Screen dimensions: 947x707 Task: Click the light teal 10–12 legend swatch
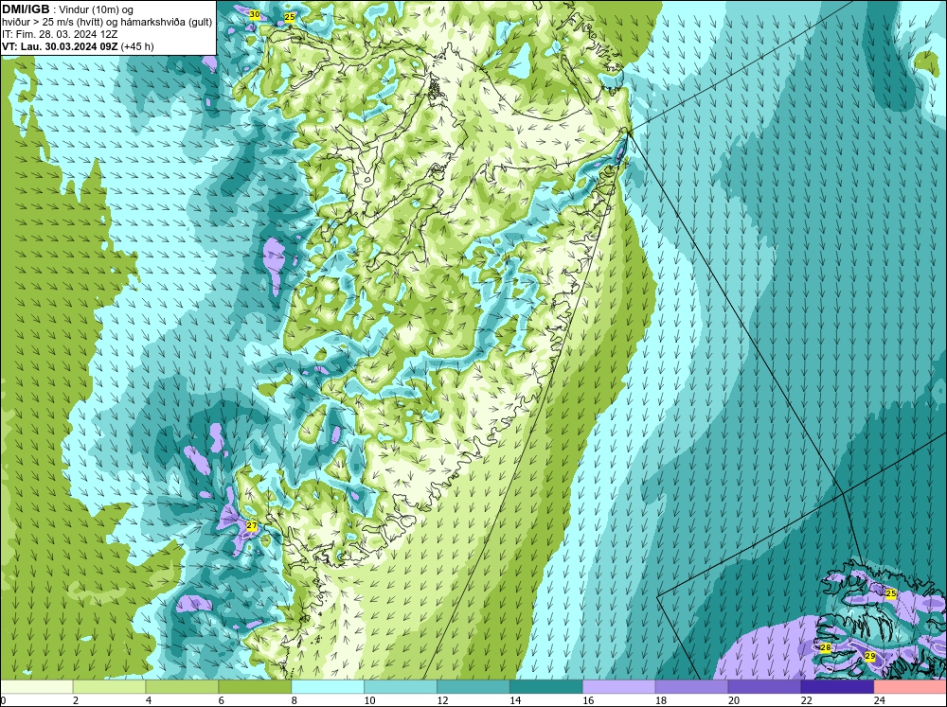401,687
